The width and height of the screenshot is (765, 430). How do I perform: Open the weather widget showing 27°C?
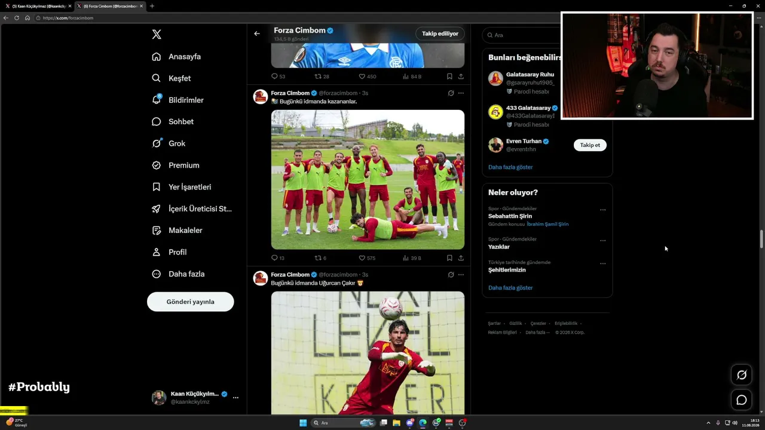point(17,422)
